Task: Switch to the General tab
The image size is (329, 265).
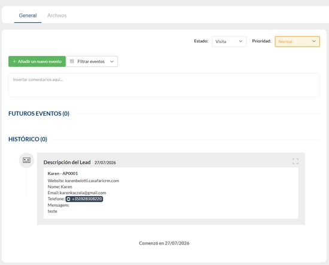Action: coord(28,16)
